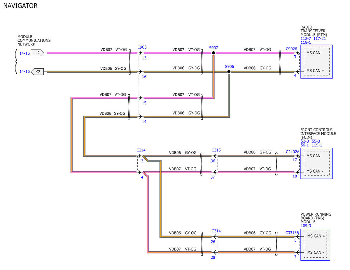Go to the 55-3 page reference under FCIM

316,141
